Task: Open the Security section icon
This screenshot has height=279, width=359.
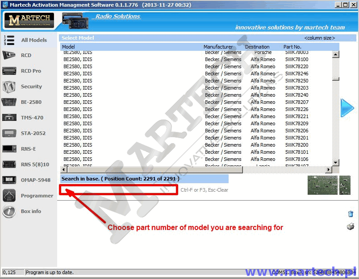Action: coord(9,86)
